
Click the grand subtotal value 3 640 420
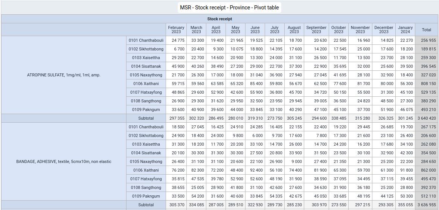coord(427,119)
